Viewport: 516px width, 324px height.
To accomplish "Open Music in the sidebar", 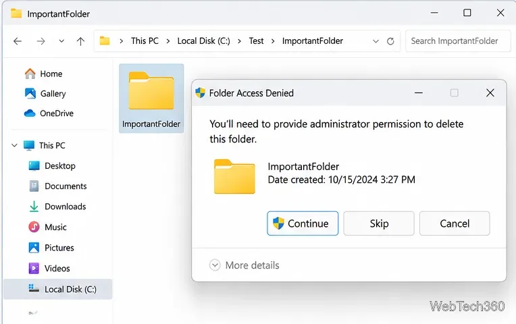I will 47,227.
